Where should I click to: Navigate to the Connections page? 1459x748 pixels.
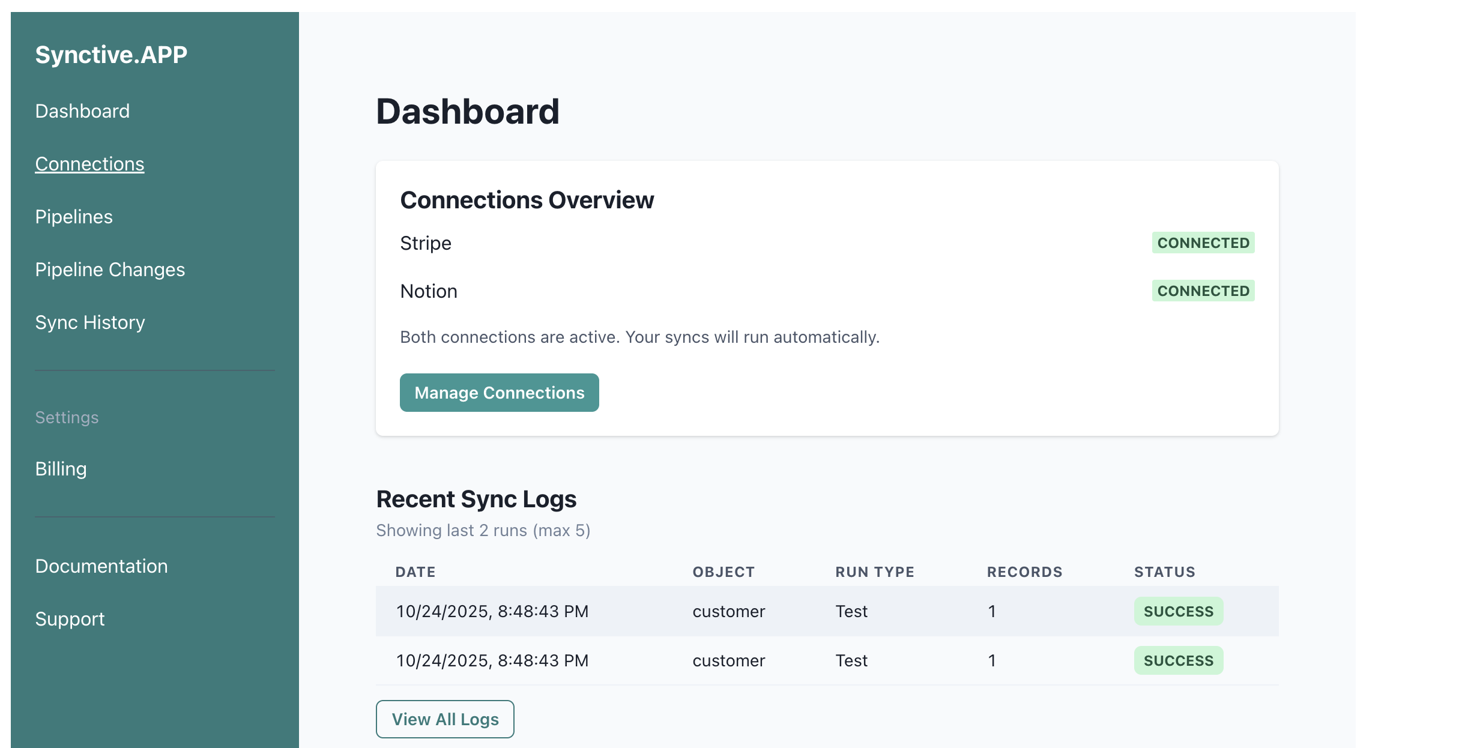pyautogui.click(x=89, y=164)
